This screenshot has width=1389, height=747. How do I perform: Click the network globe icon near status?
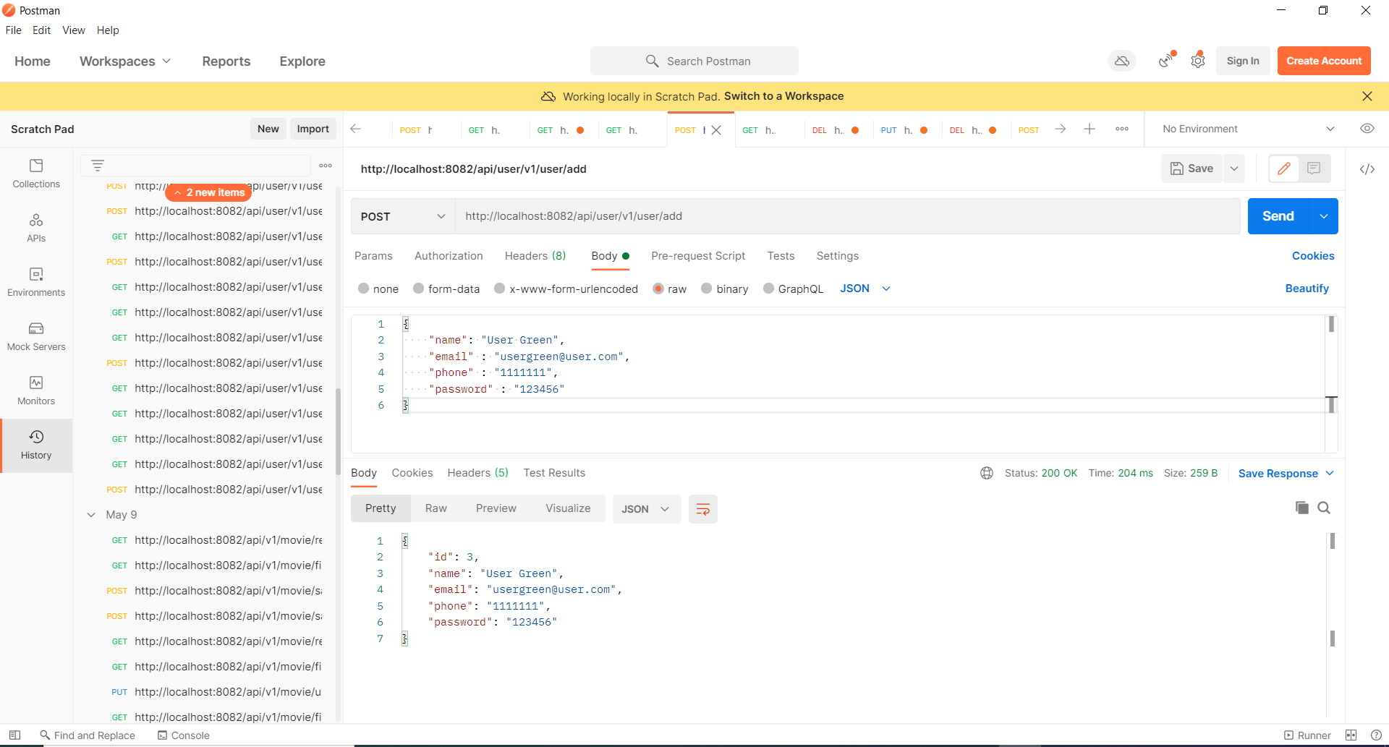[987, 473]
